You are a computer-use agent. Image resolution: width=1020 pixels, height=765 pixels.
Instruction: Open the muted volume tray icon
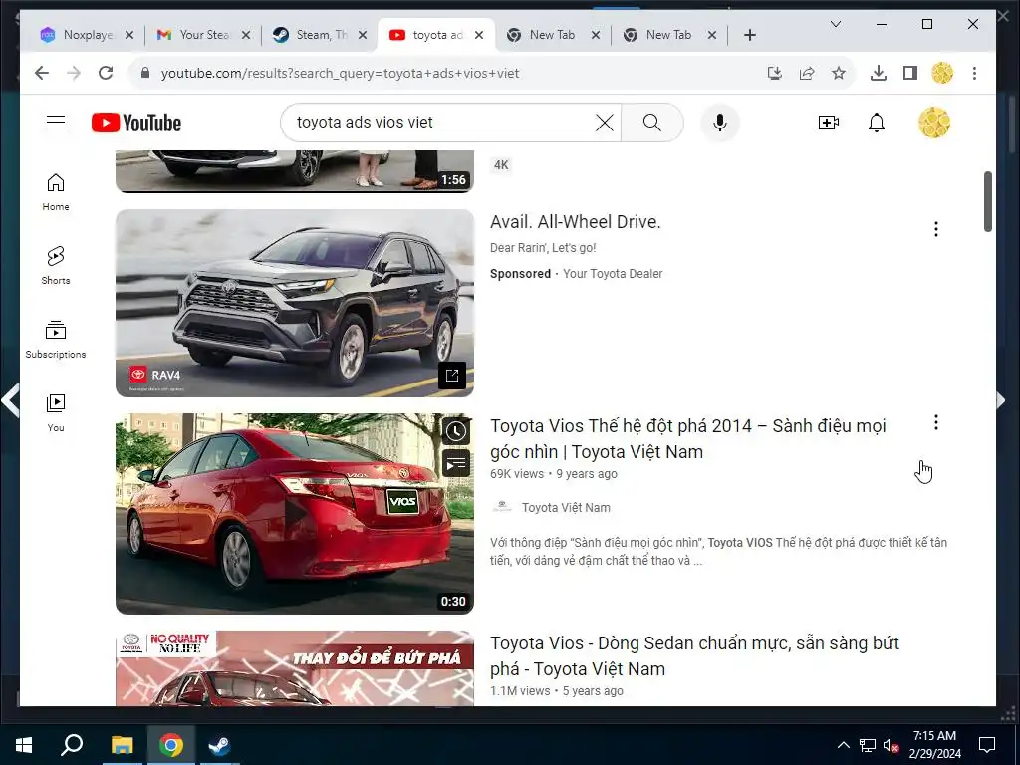[891, 745]
